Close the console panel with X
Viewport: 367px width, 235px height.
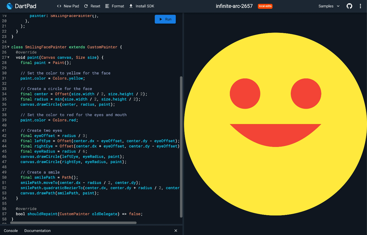point(176,230)
